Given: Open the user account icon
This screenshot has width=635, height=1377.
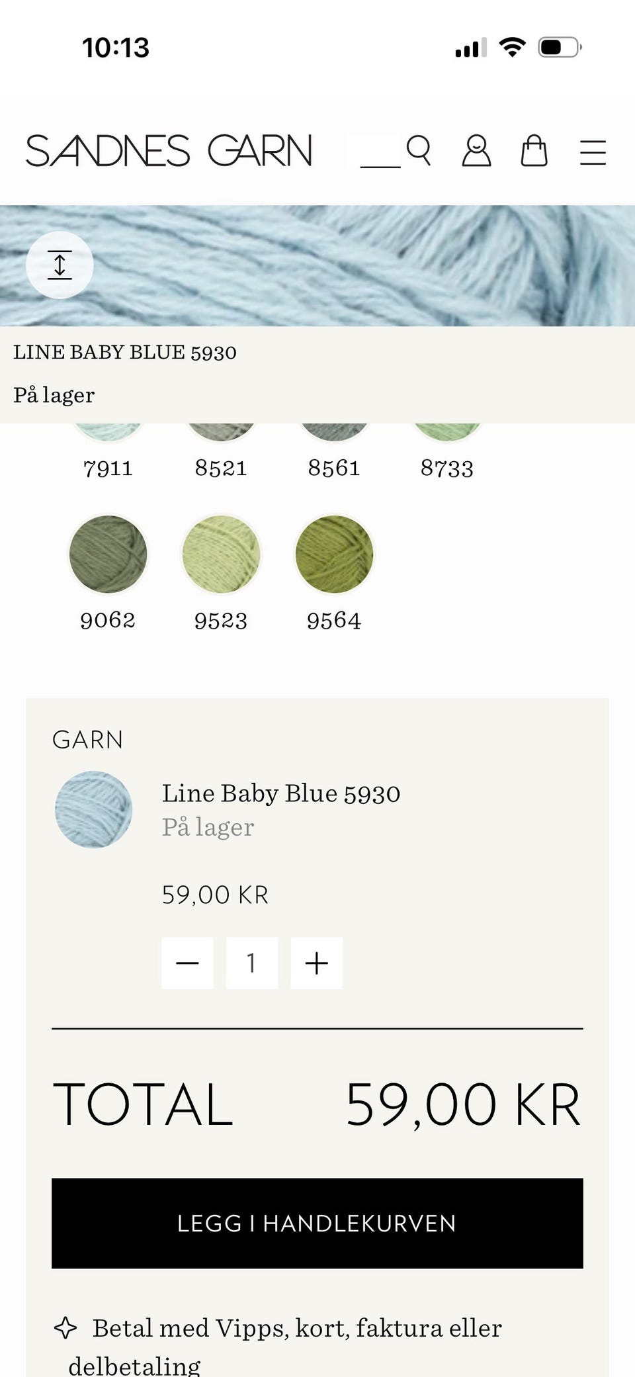Looking at the screenshot, I should pyautogui.click(x=476, y=151).
